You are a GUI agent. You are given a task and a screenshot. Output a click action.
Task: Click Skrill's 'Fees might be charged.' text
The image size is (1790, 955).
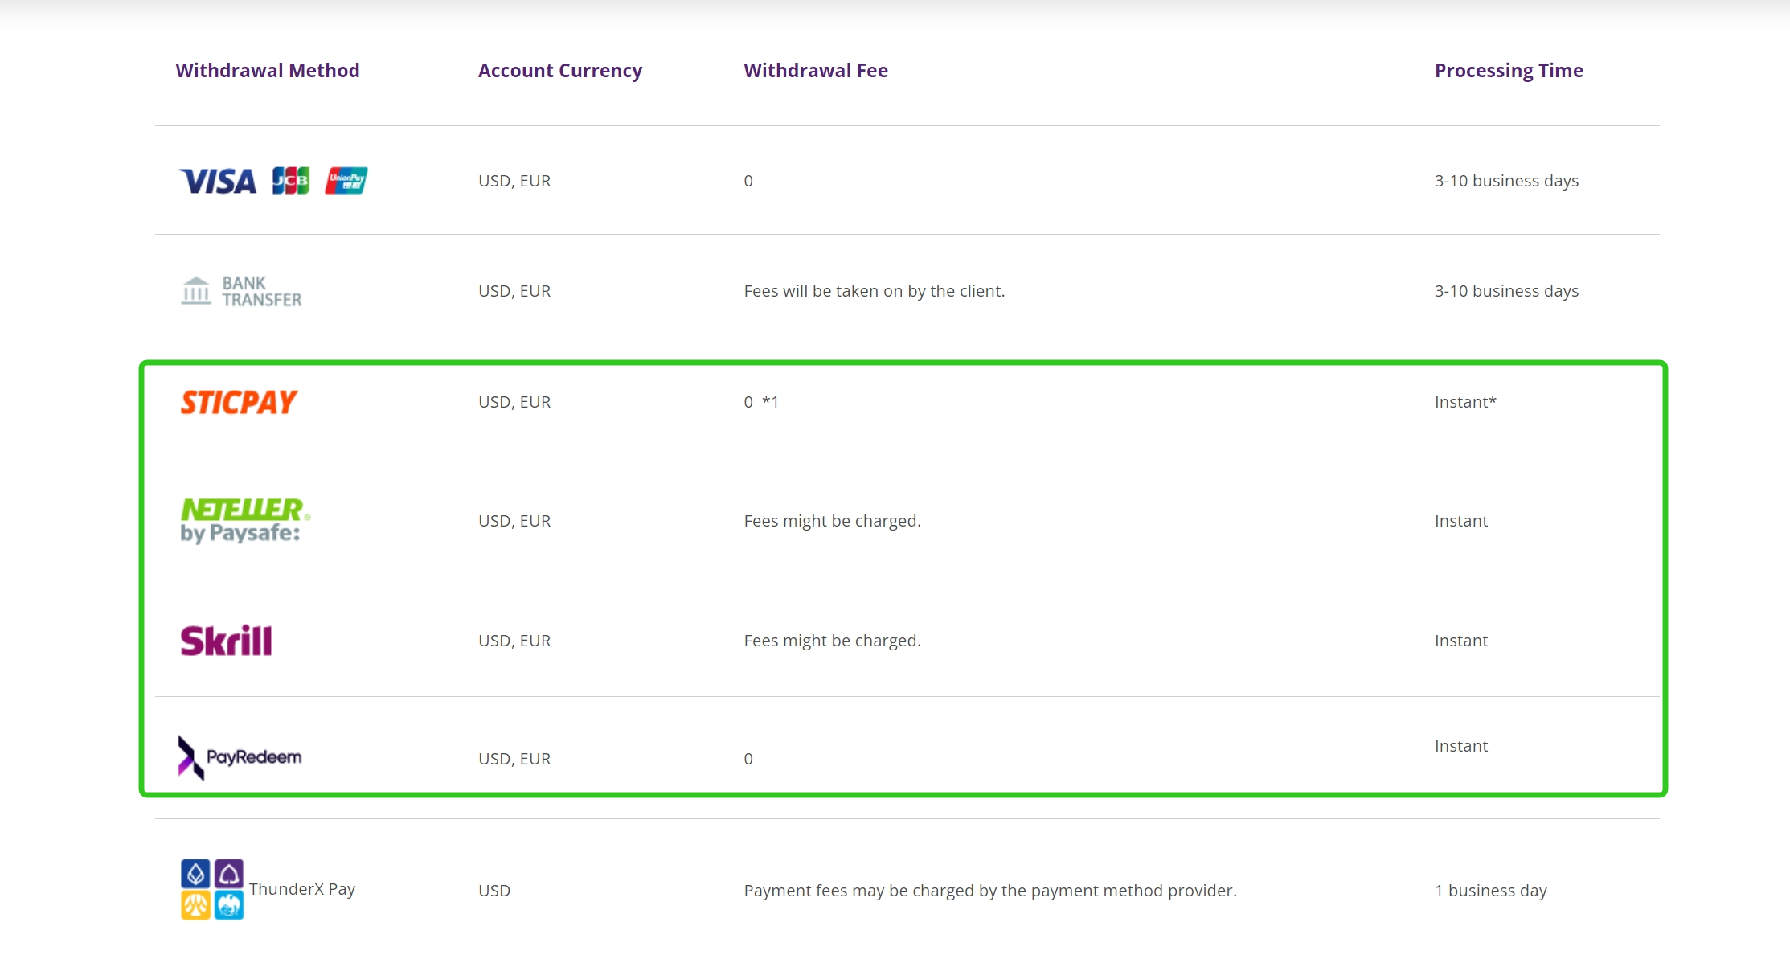click(x=833, y=641)
